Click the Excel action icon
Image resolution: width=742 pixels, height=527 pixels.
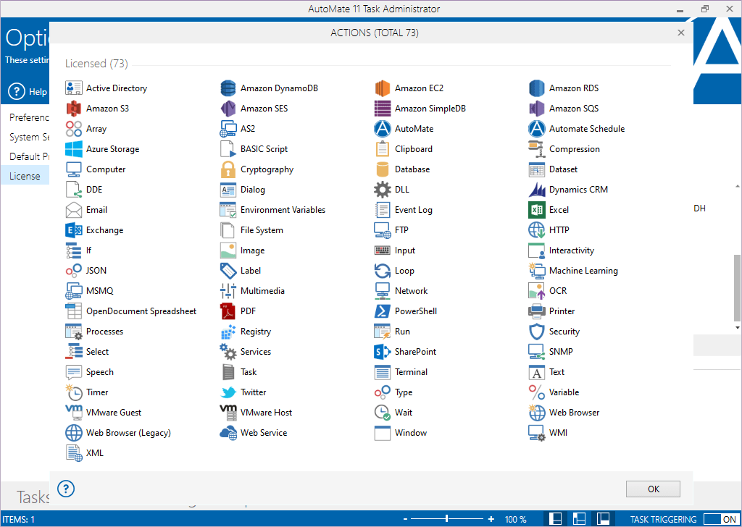coord(537,210)
